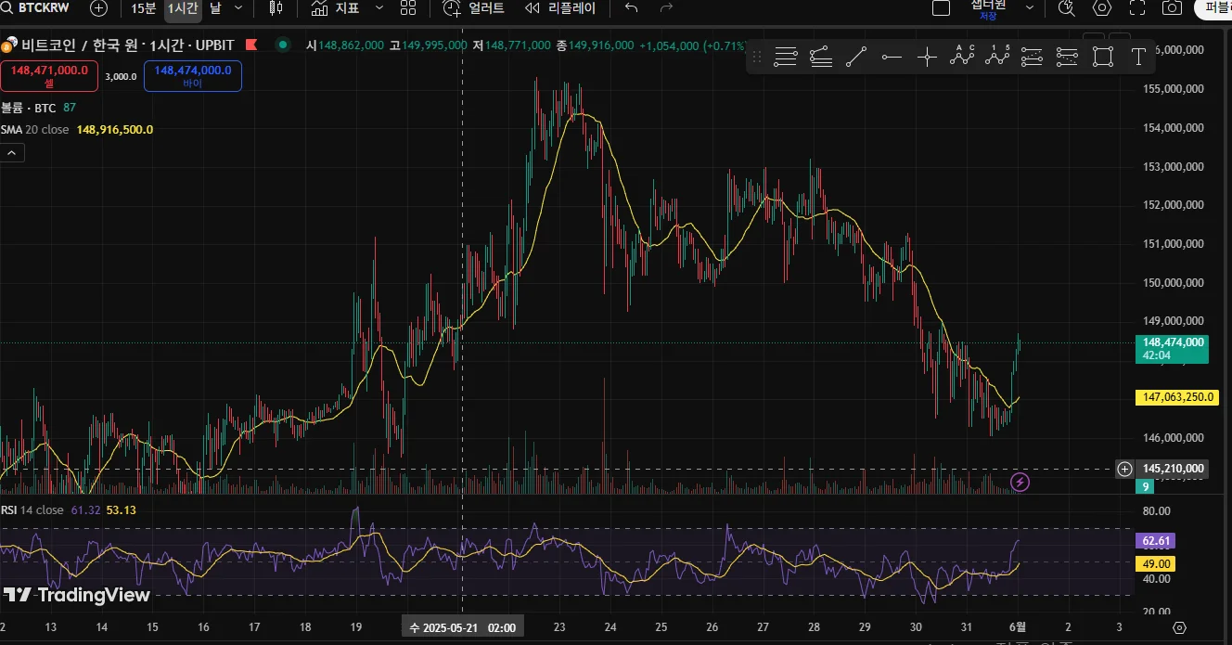Expand the 지표 indicators dropdown arrow

pyautogui.click(x=379, y=8)
